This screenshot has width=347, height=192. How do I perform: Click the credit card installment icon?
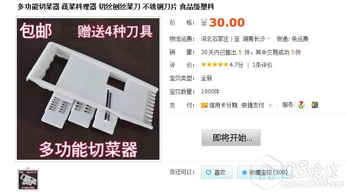(204, 105)
